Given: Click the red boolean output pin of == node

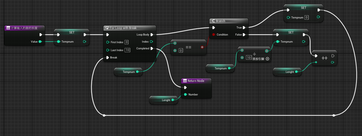Looking at the screenshot, I should (x=202, y=47).
